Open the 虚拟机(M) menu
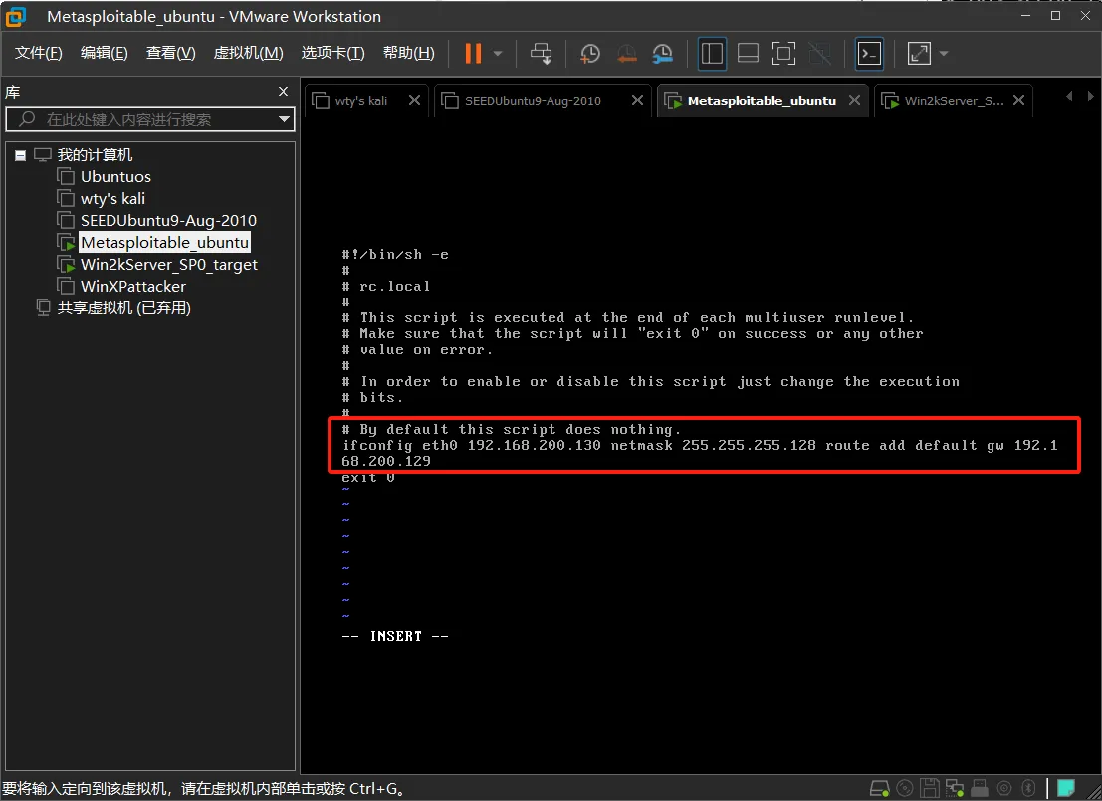1102x801 pixels. coord(249,53)
